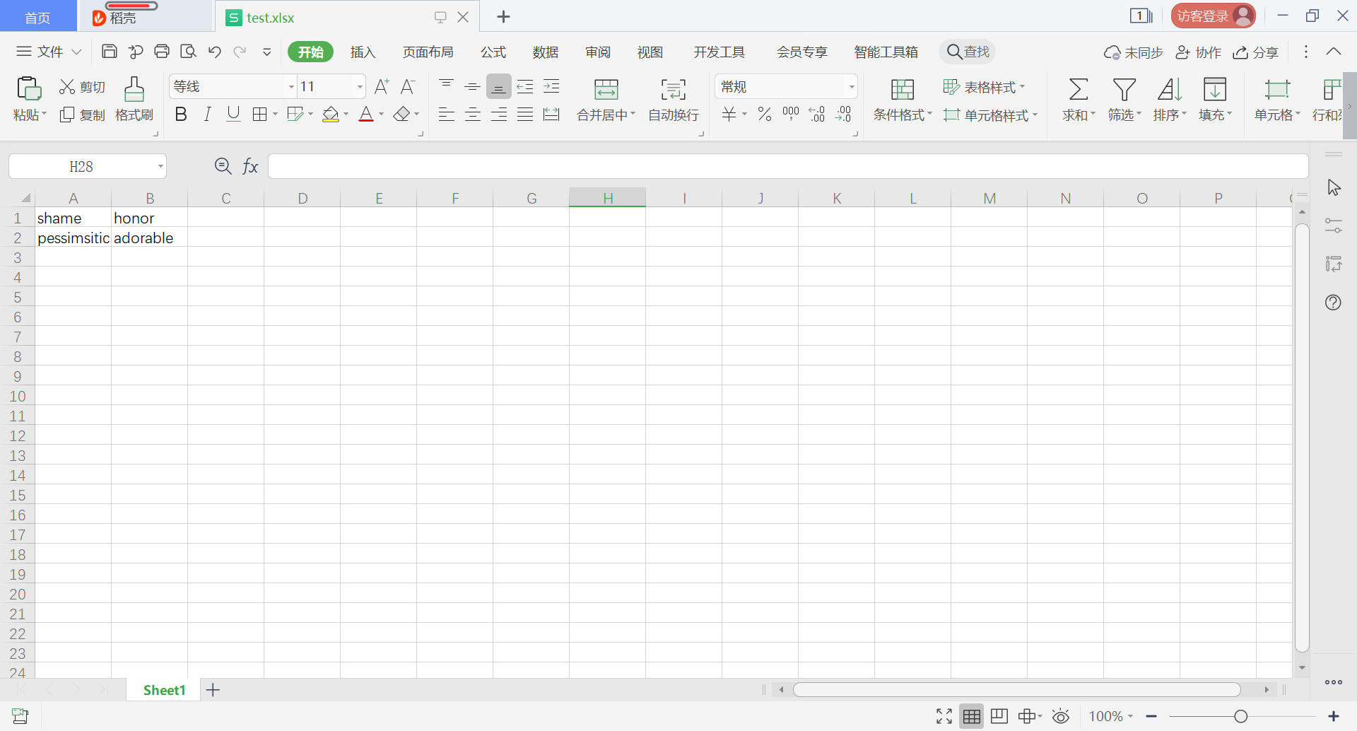Click the merge cells 合并居中 icon

[605, 99]
